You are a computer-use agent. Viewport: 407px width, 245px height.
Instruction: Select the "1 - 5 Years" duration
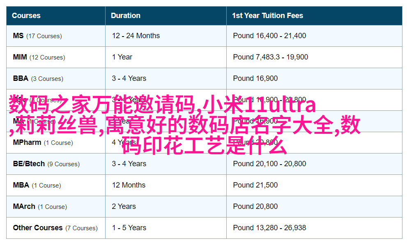pos(129,228)
